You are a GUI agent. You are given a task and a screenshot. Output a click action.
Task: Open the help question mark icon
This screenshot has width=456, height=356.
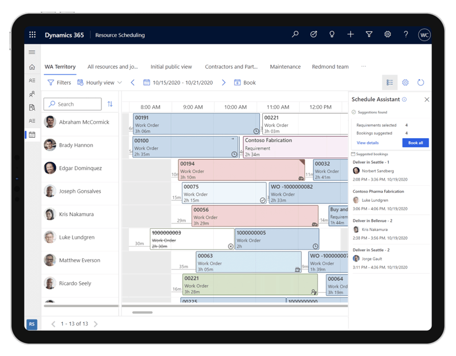click(406, 35)
